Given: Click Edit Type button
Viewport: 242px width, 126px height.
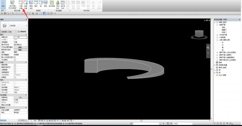Looking at the screenshot, I should [22, 32].
